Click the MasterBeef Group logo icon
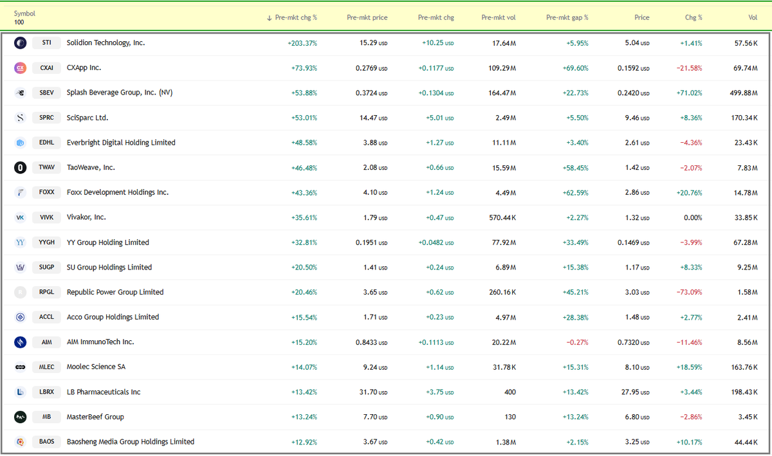This screenshot has height=456, width=772. click(x=21, y=417)
